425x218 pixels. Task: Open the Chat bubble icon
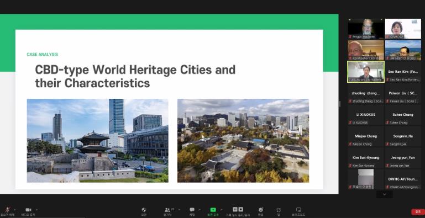192,210
